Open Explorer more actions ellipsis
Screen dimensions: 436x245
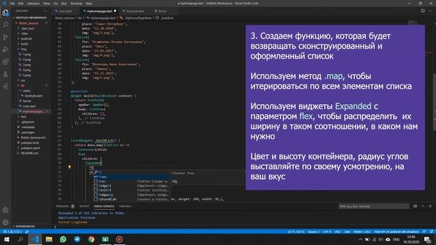pyautogui.click(x=46, y=11)
